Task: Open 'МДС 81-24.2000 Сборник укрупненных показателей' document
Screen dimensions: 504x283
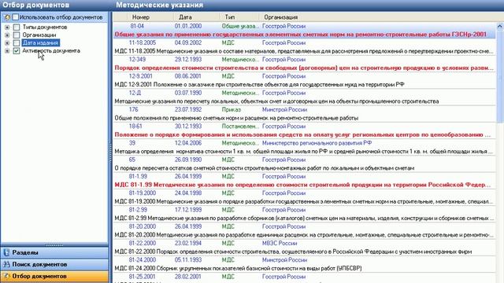Action: click(x=238, y=268)
